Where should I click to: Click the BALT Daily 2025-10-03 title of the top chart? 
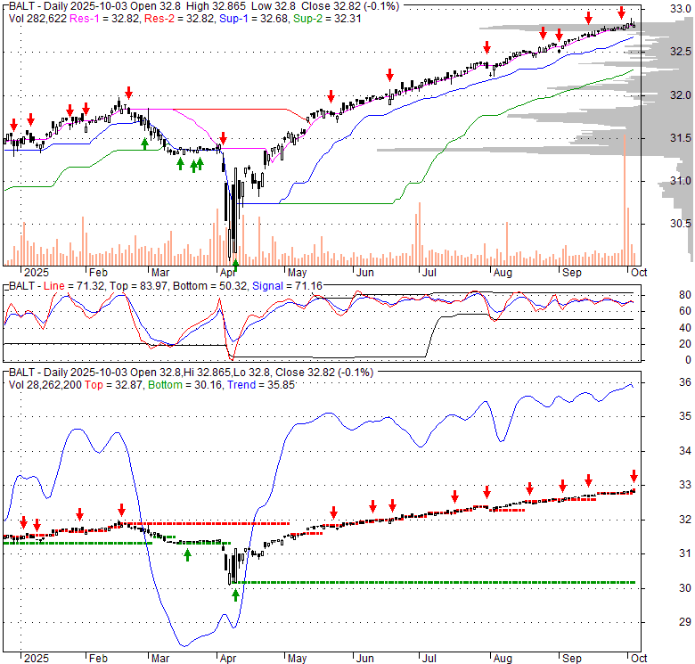204,6
